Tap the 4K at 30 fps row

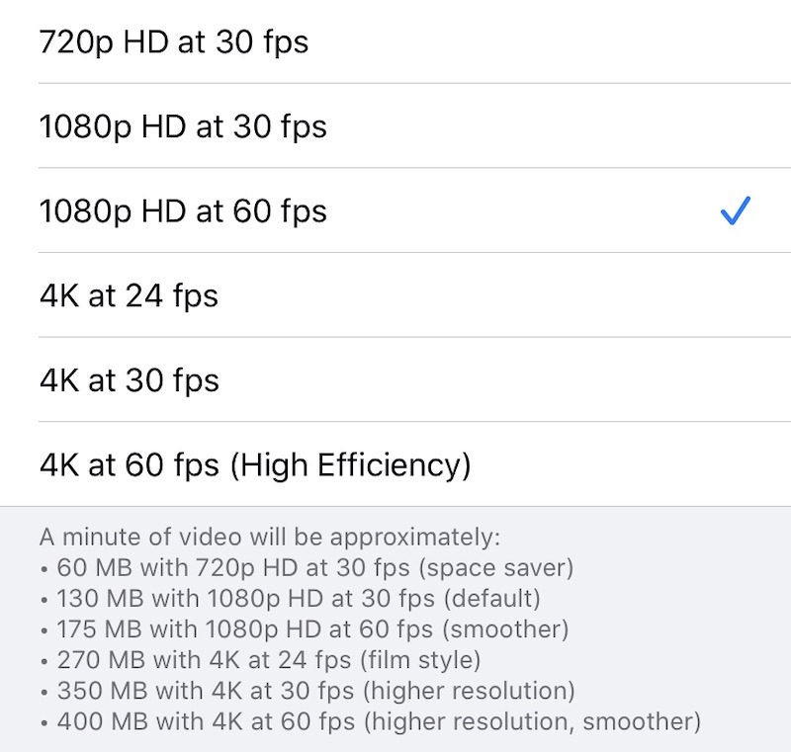[395, 379]
